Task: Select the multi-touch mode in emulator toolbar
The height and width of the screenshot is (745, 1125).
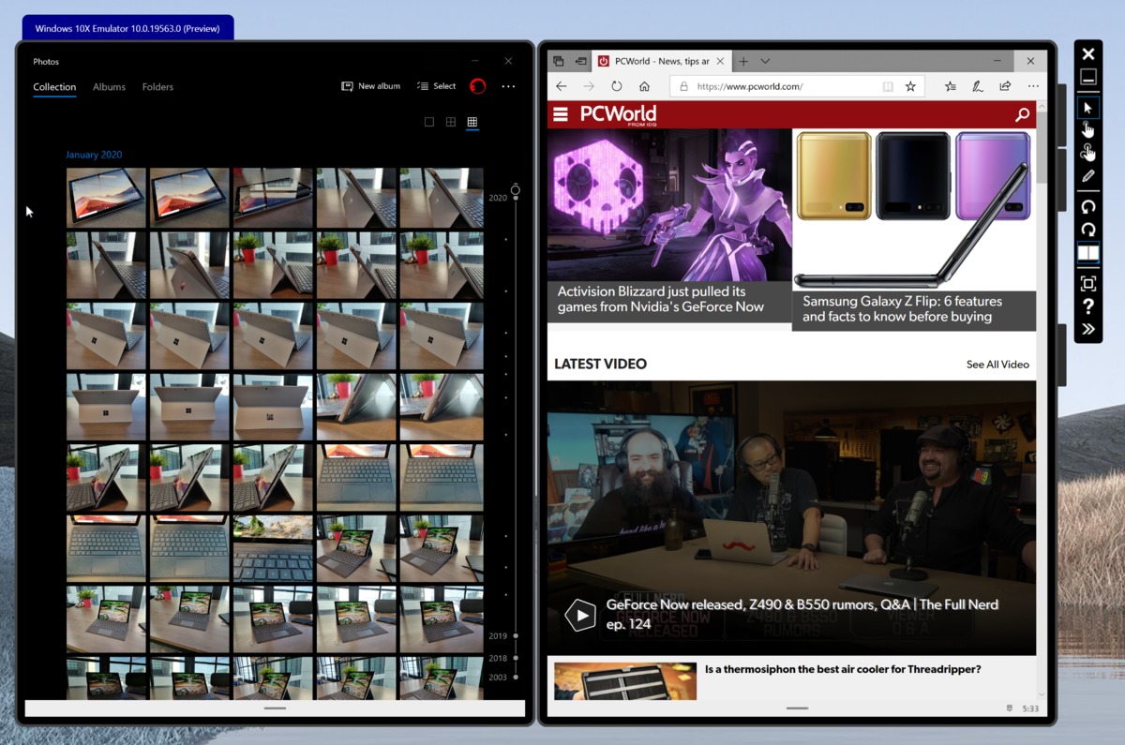Action: pyautogui.click(x=1087, y=152)
